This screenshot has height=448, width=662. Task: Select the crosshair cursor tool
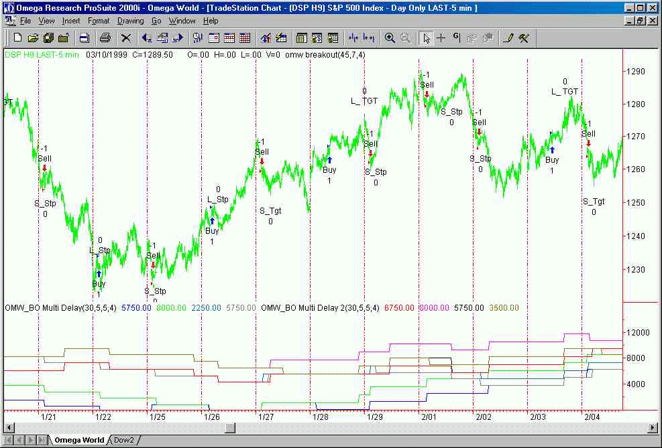[441, 38]
